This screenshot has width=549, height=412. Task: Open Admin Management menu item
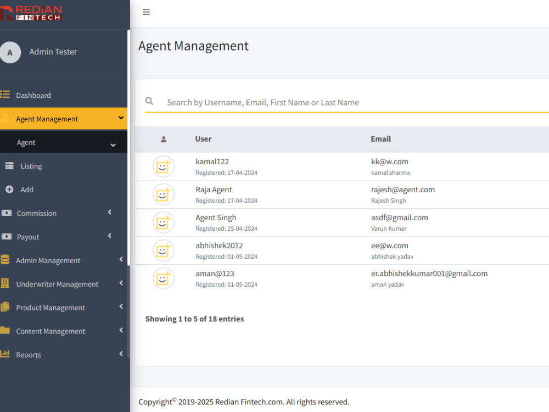tap(64, 260)
